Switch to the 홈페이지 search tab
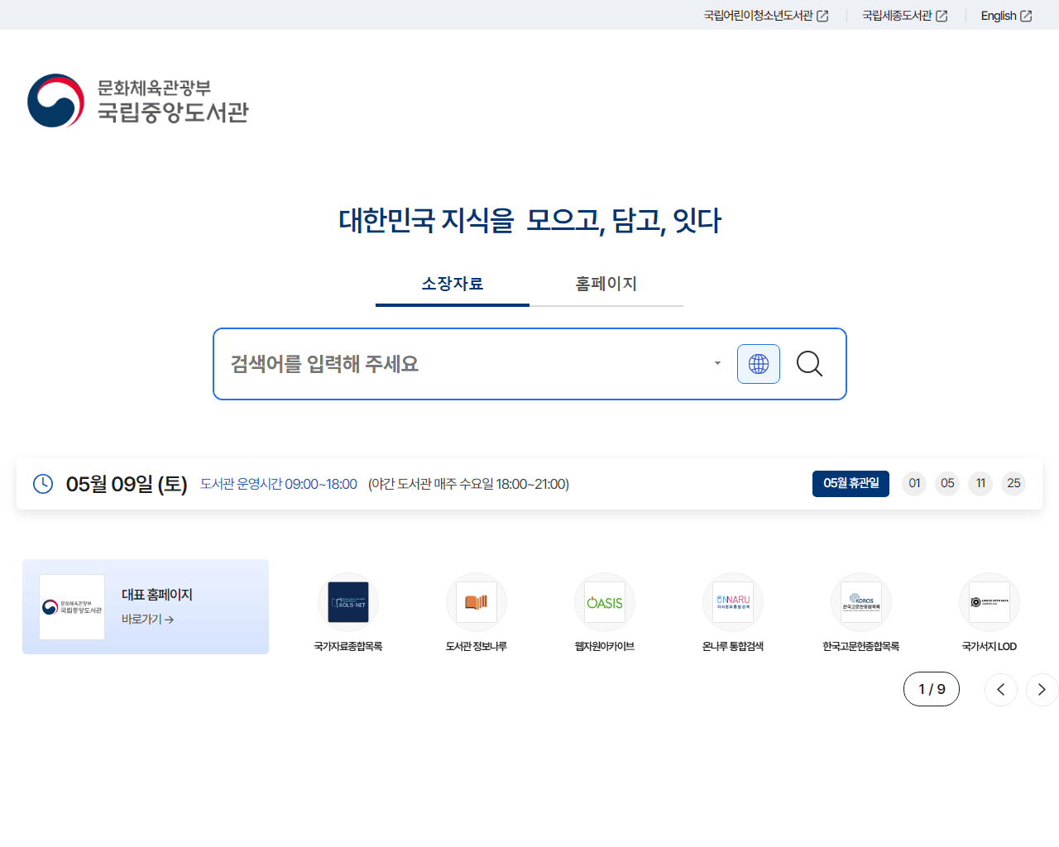 click(606, 285)
